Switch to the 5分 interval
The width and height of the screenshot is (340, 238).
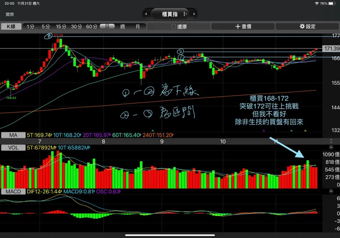[x=46, y=27]
